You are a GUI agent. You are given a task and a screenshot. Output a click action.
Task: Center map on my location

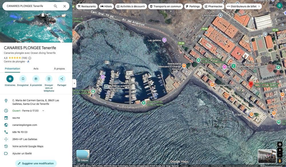pyautogui.click(x=280, y=144)
